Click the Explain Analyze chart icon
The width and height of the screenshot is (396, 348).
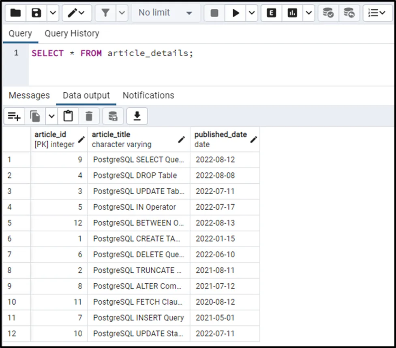[x=292, y=13]
